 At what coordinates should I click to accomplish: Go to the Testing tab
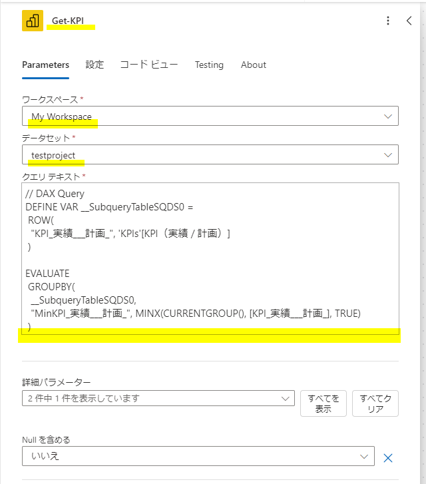209,65
